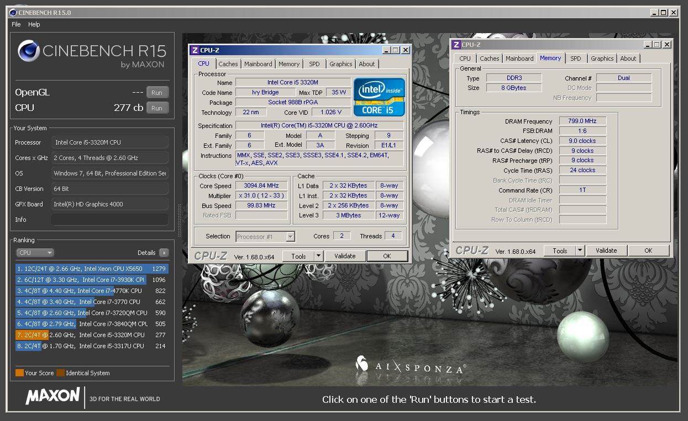
Task: Click the CPU-Z title icon in Memory window
Action: point(456,45)
